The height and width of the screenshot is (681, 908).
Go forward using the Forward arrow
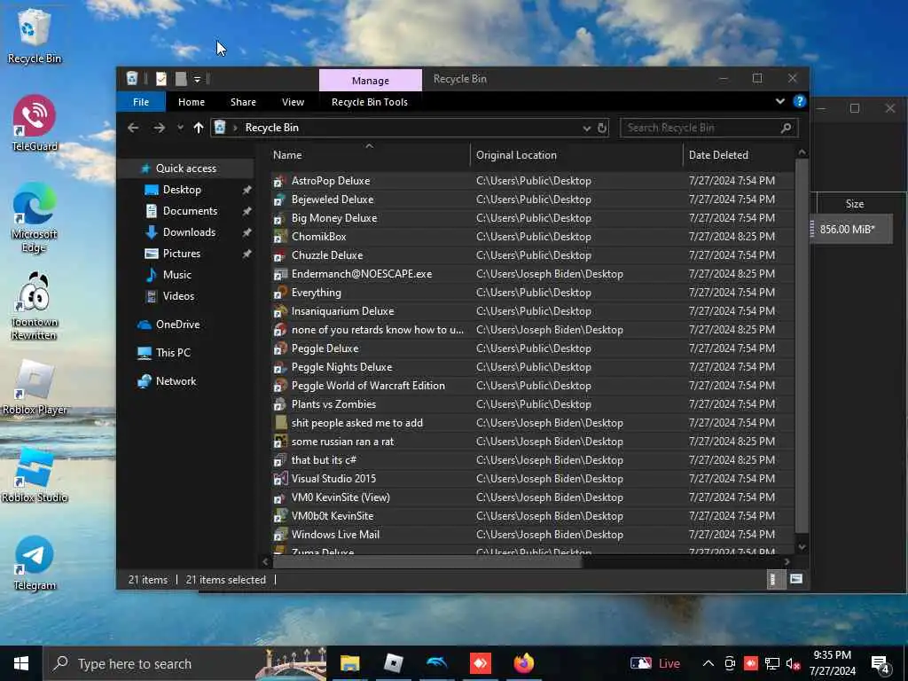click(x=160, y=128)
